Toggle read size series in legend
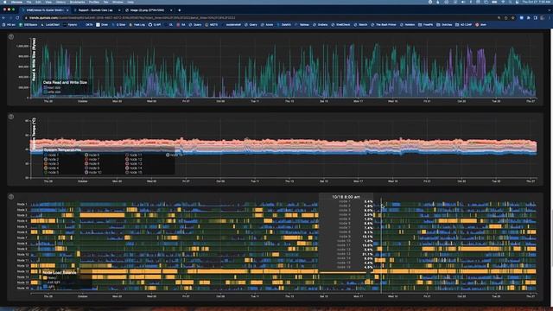 click(45, 87)
